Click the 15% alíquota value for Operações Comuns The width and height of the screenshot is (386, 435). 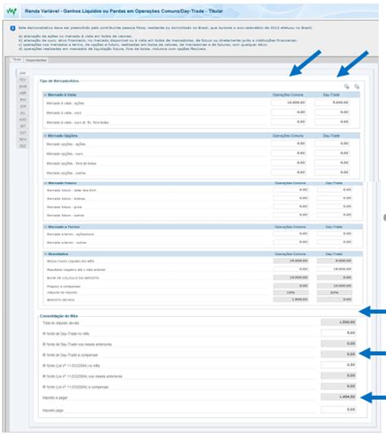point(291,292)
